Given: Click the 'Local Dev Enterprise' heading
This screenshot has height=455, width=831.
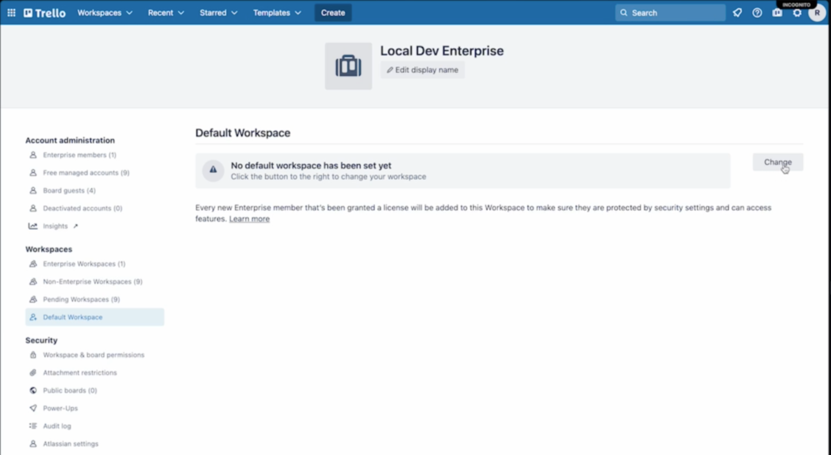Looking at the screenshot, I should pyautogui.click(x=442, y=51).
